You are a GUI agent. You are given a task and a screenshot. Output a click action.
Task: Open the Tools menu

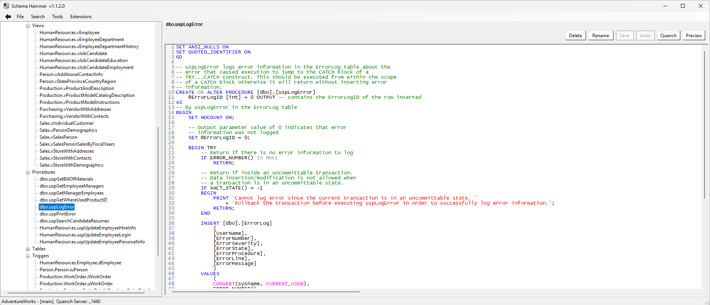click(x=57, y=17)
